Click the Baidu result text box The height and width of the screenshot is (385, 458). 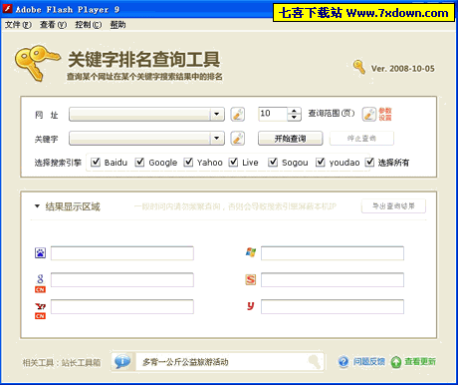[122, 253]
